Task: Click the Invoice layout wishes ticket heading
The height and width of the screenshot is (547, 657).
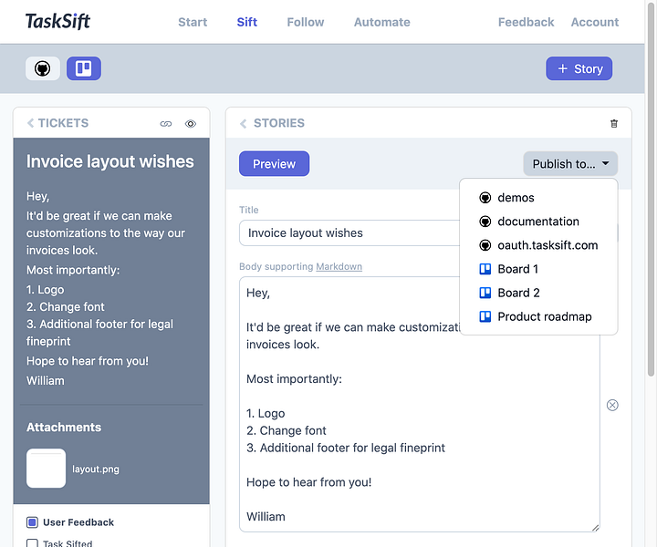Action: click(110, 161)
